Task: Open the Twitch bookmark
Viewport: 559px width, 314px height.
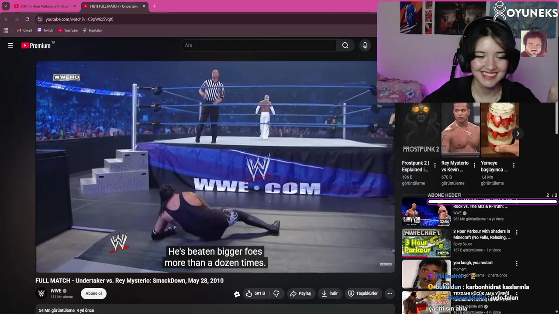Action: pyautogui.click(x=45, y=31)
